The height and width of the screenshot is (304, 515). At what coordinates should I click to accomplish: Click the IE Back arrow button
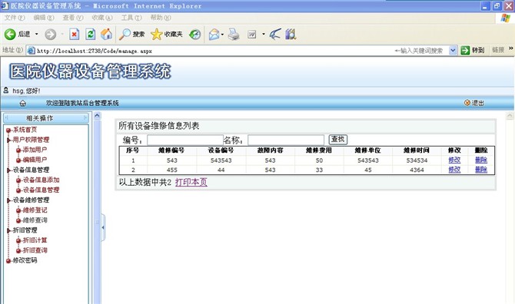pyautogui.click(x=10, y=34)
